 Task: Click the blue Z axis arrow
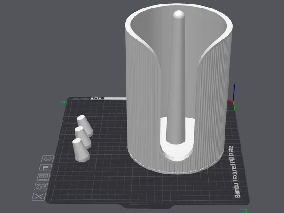pos(234,92)
